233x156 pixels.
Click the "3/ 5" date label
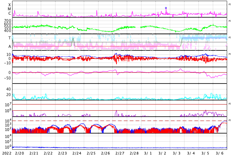(x=205, y=153)
